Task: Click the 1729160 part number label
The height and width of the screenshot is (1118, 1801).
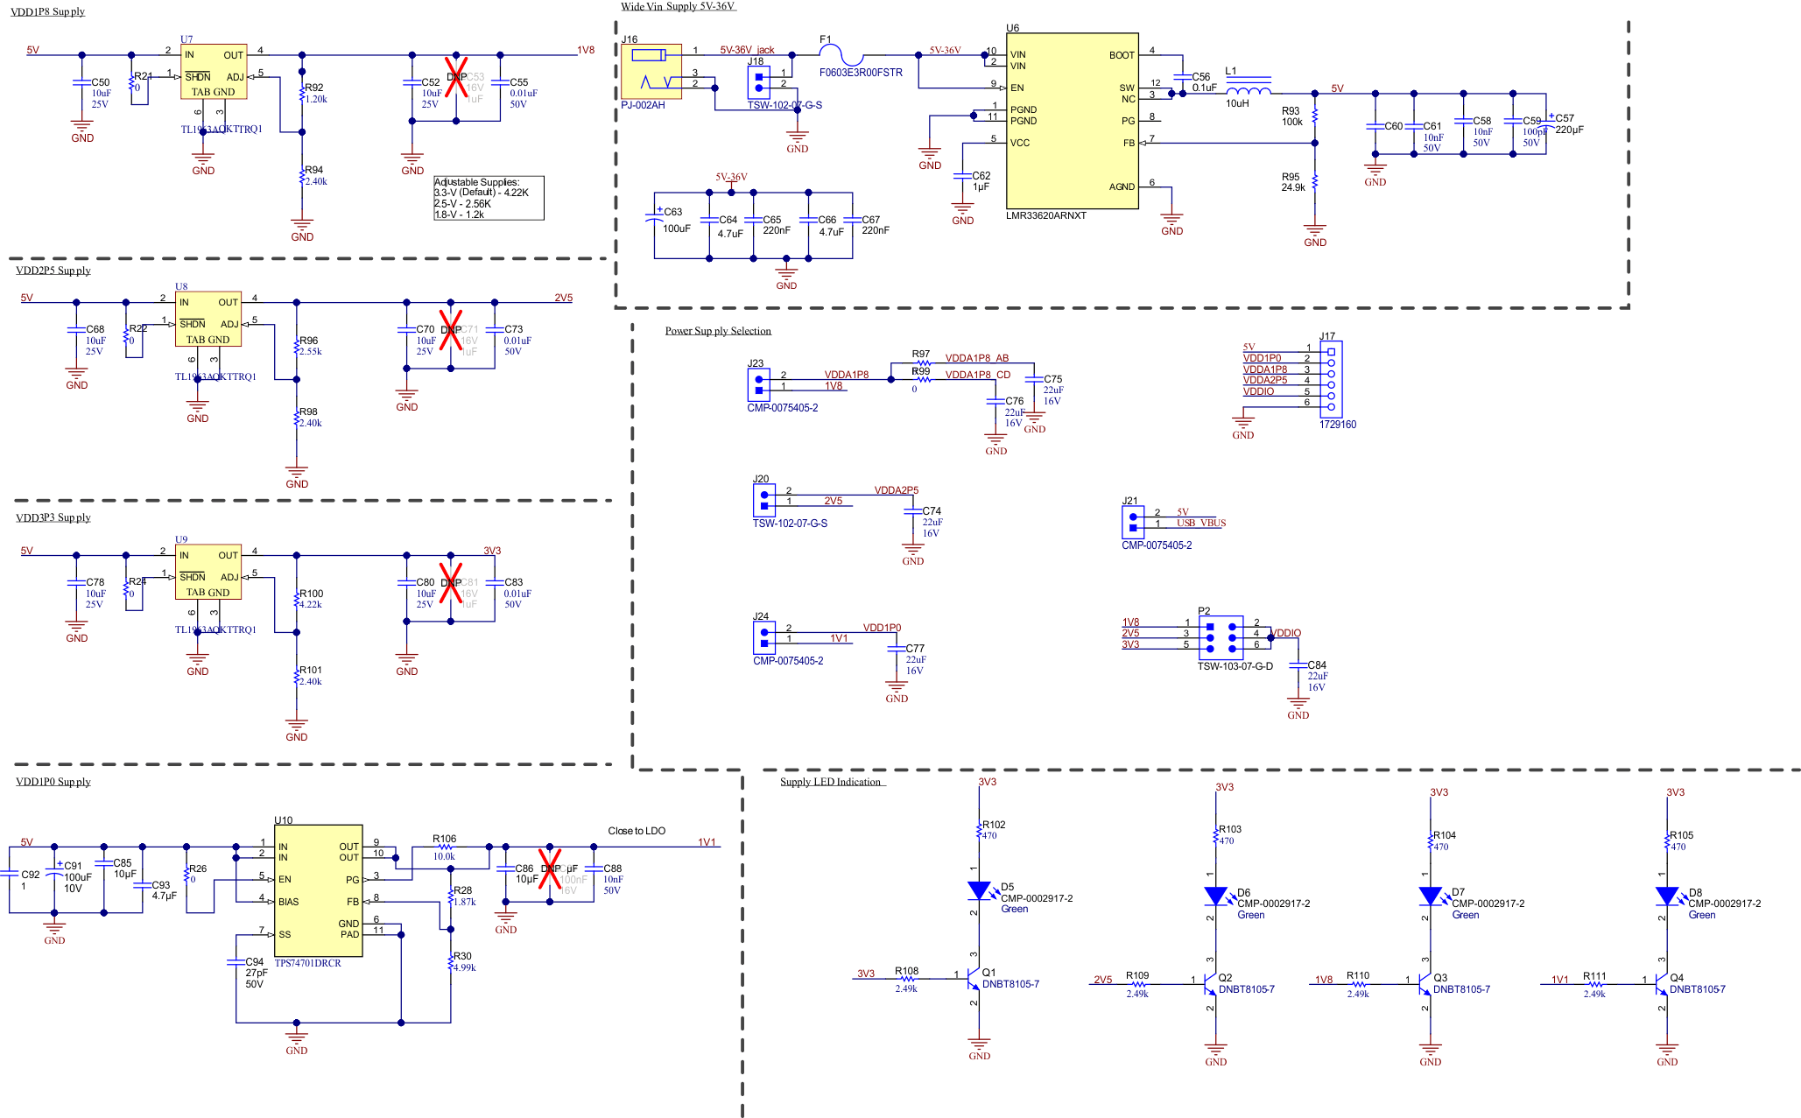Action: (1338, 425)
